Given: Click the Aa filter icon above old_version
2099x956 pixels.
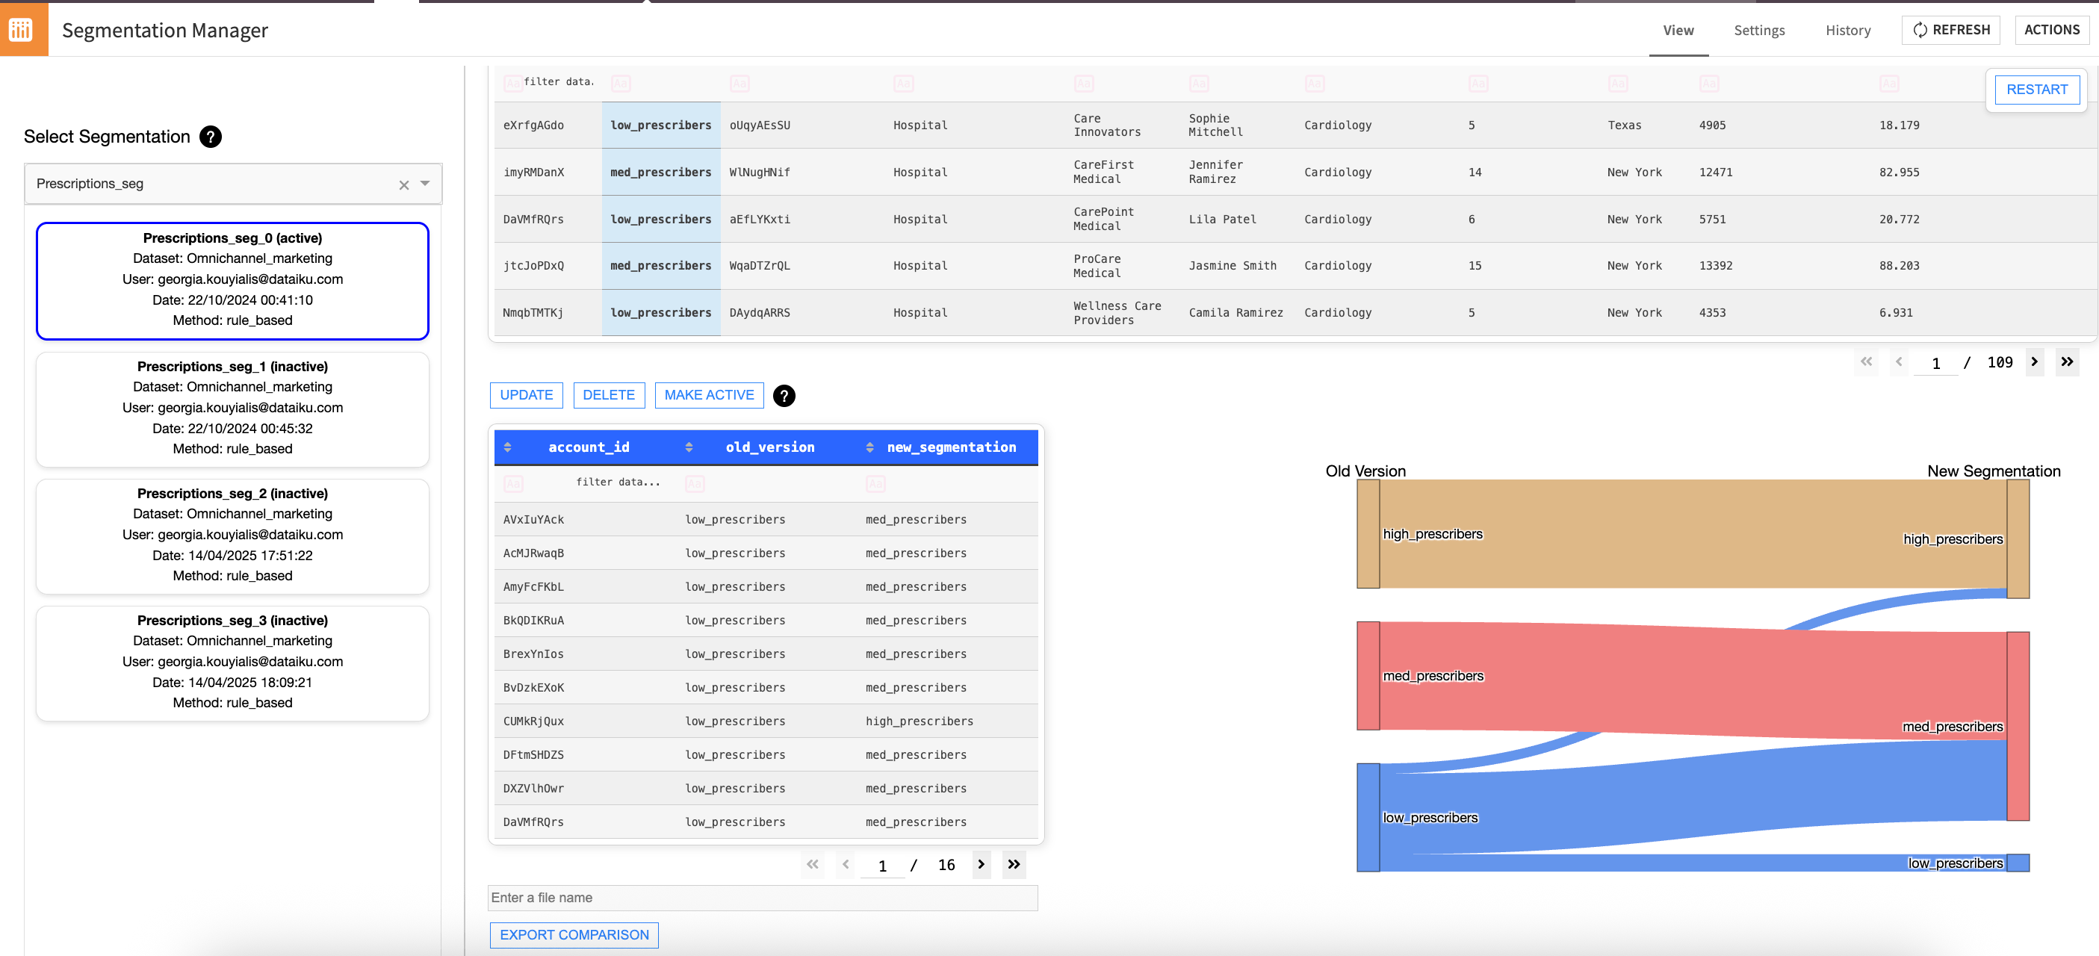Looking at the screenshot, I should [x=695, y=482].
